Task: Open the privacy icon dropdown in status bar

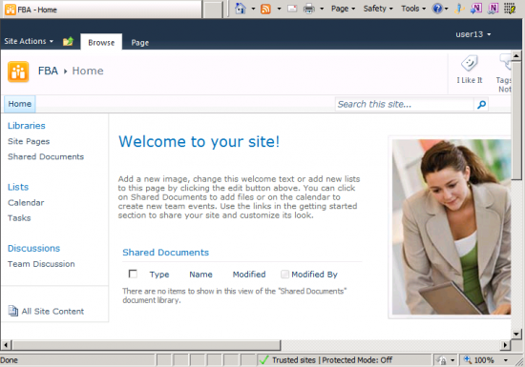Action: tap(452, 360)
